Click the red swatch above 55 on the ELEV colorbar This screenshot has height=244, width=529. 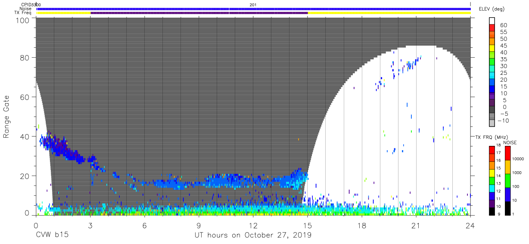coord(492,28)
